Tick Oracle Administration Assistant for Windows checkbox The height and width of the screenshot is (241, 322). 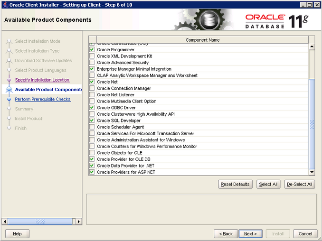pyautogui.click(x=92, y=139)
